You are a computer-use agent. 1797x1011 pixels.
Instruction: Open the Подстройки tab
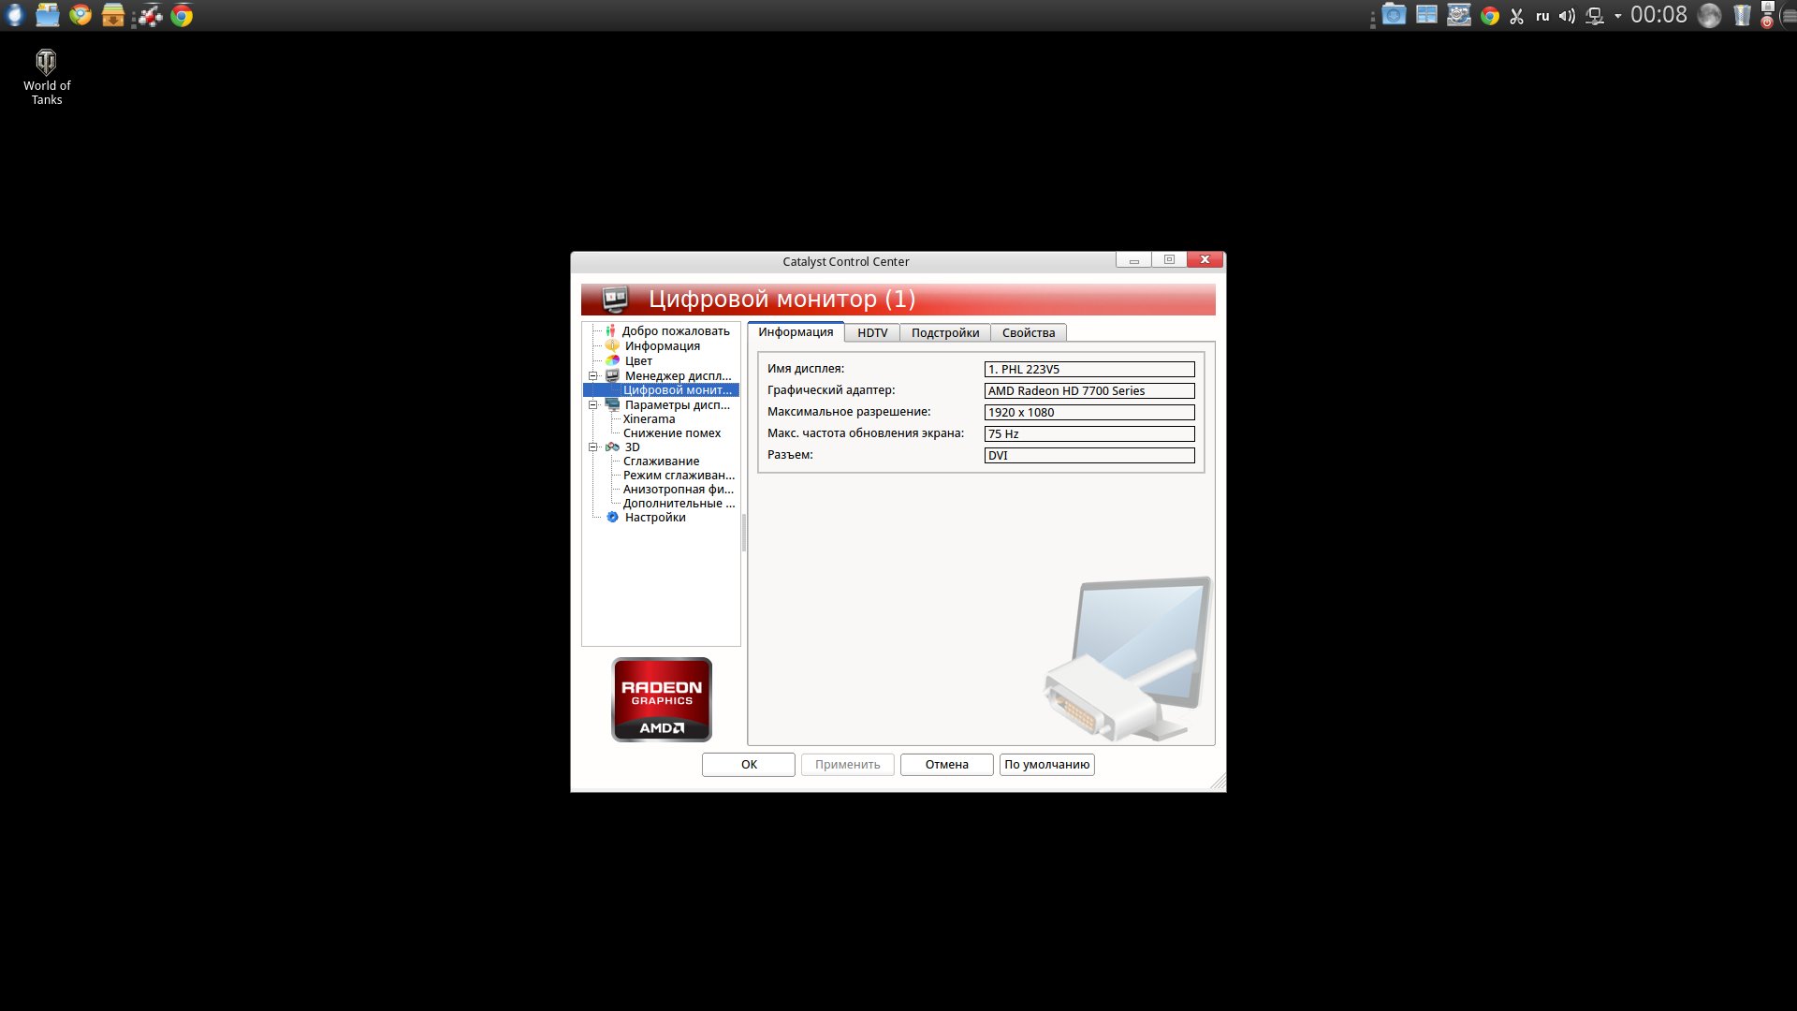pos(944,332)
